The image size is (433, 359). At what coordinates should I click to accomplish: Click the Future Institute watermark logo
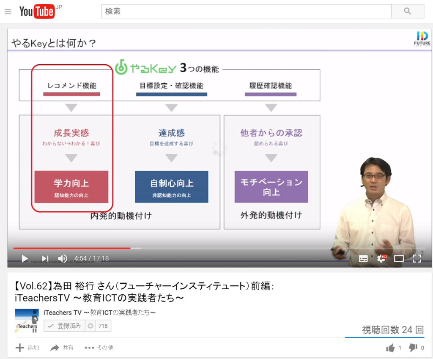pos(422,38)
